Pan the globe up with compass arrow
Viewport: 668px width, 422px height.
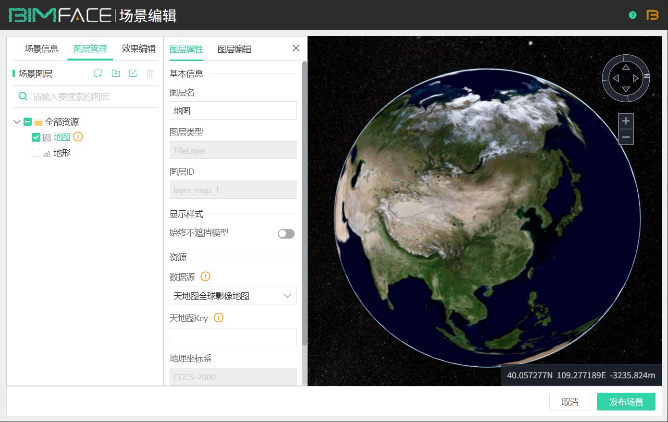[626, 67]
